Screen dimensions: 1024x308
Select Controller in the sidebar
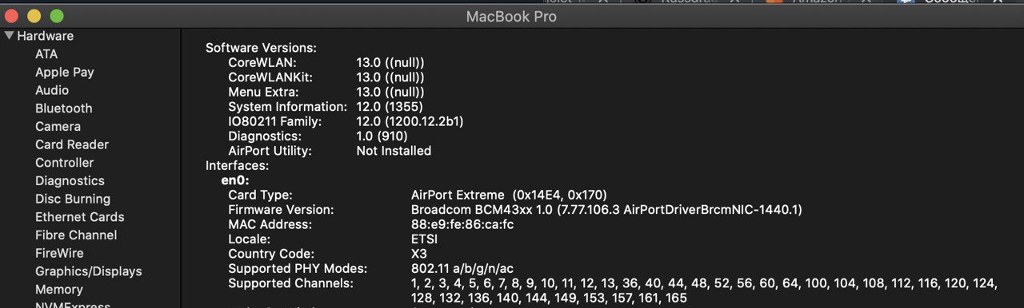tap(65, 163)
